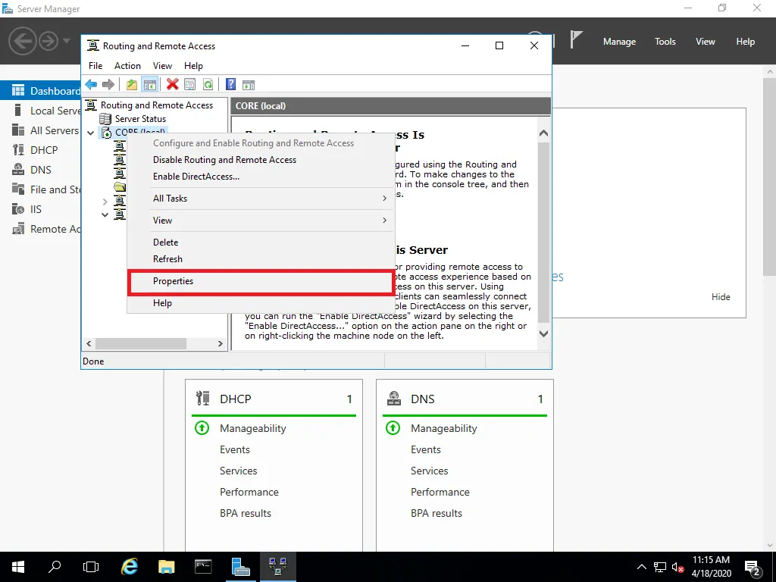
Task: Click BPA results in the DHCP tile
Action: click(x=246, y=513)
